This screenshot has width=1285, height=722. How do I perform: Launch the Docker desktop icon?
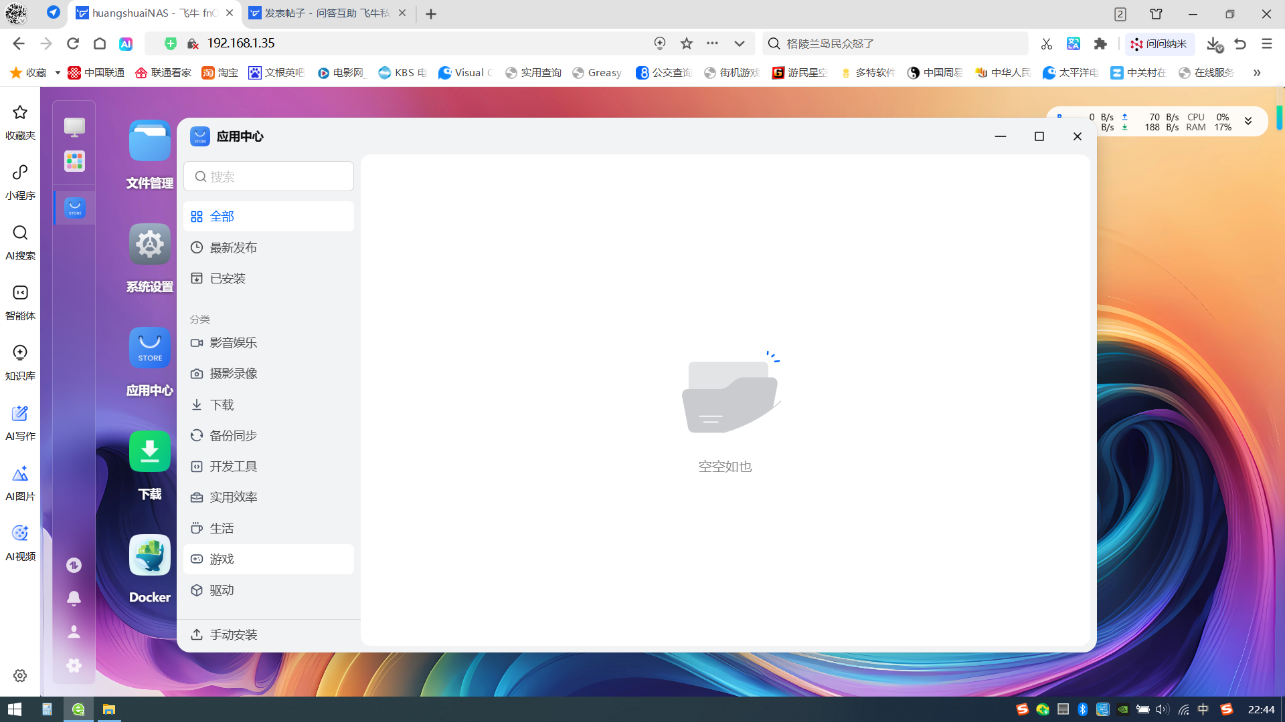click(x=149, y=555)
